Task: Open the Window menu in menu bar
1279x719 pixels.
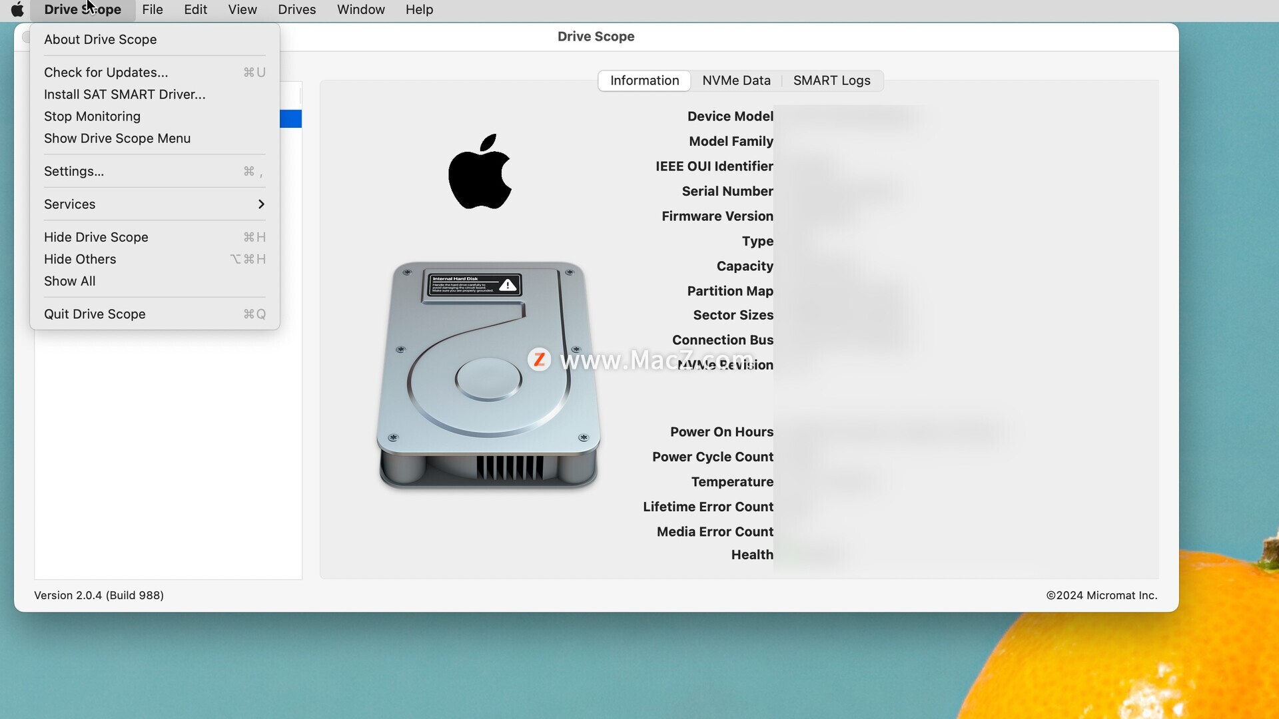Action: 360,9
